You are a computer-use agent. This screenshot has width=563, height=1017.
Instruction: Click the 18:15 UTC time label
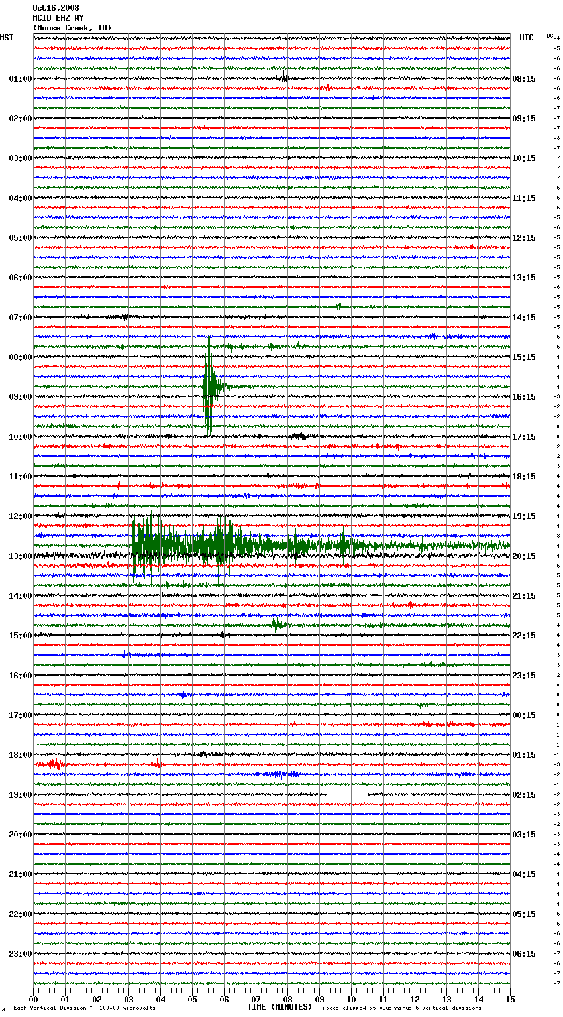pos(524,477)
